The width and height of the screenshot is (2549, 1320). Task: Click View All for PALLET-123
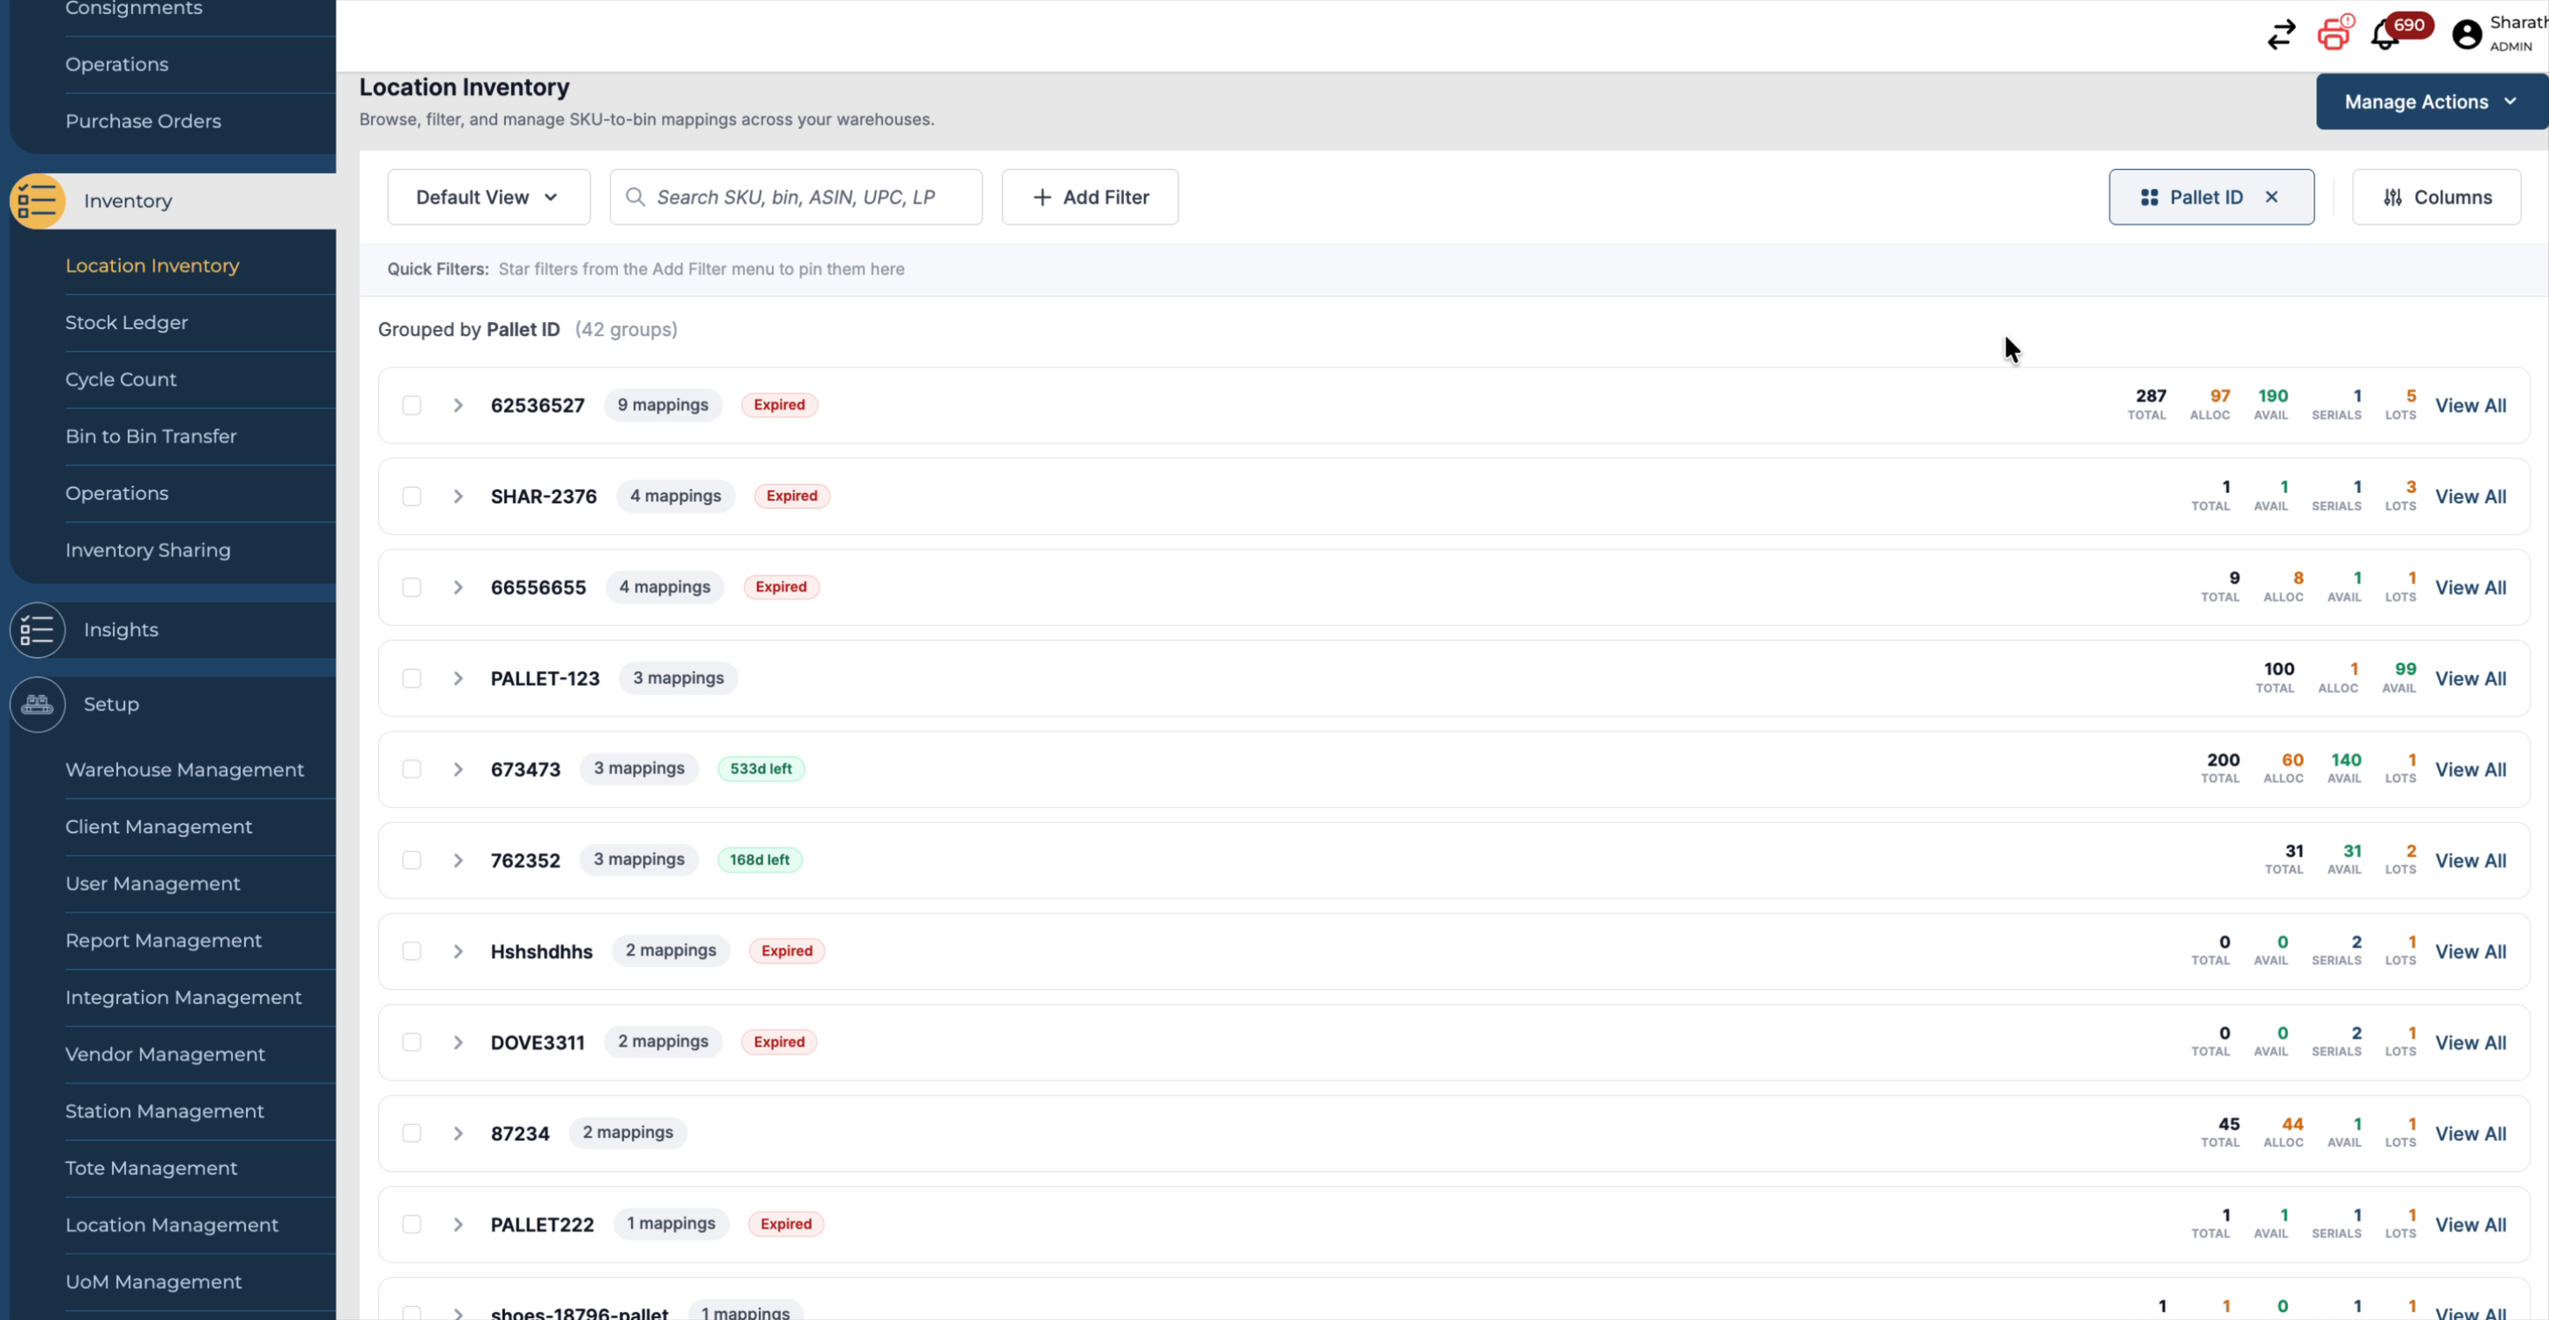tap(2471, 678)
